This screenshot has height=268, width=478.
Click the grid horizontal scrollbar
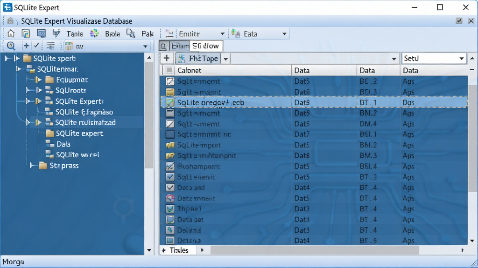click(x=315, y=250)
